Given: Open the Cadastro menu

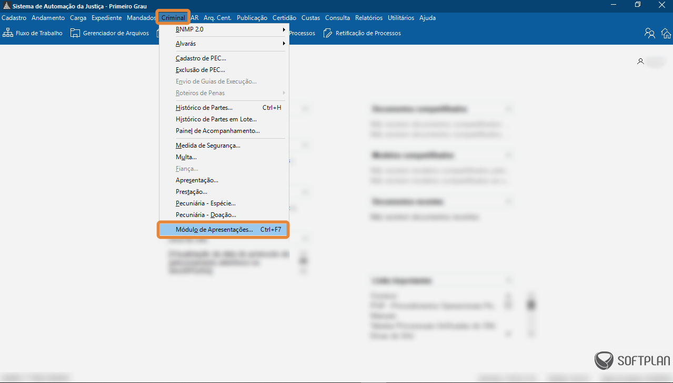Looking at the screenshot, I should point(14,18).
